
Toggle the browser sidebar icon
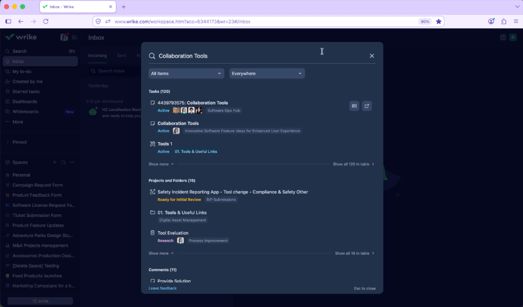8,21
